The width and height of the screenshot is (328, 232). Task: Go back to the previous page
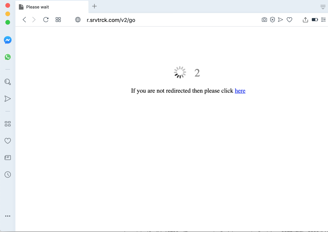24,20
